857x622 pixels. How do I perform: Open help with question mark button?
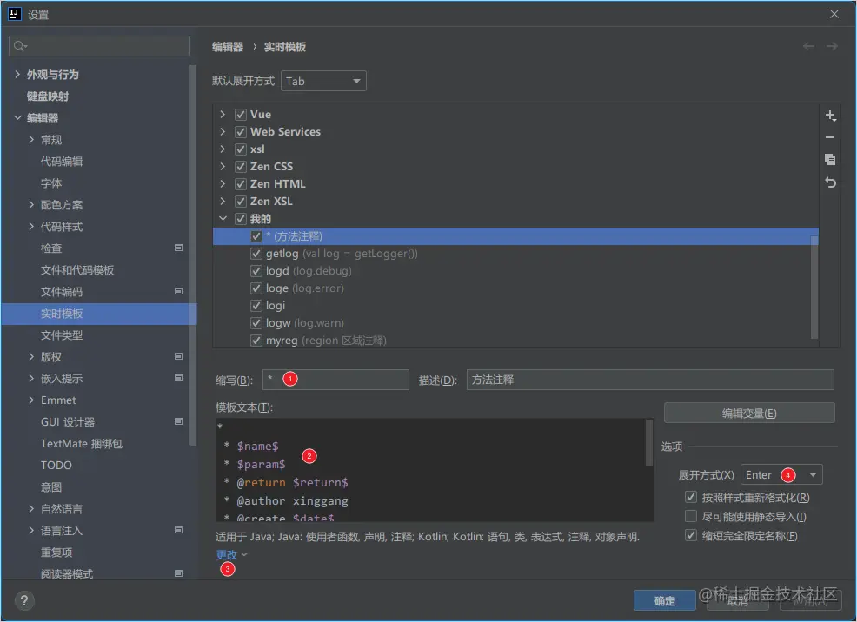(x=24, y=600)
